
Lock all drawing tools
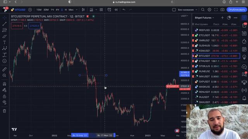pyautogui.click(x=4, y=96)
